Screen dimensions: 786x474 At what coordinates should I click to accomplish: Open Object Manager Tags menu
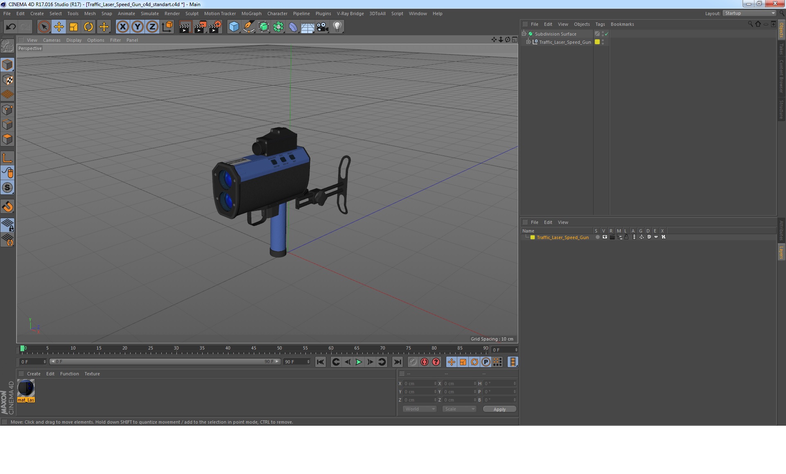[x=600, y=24]
